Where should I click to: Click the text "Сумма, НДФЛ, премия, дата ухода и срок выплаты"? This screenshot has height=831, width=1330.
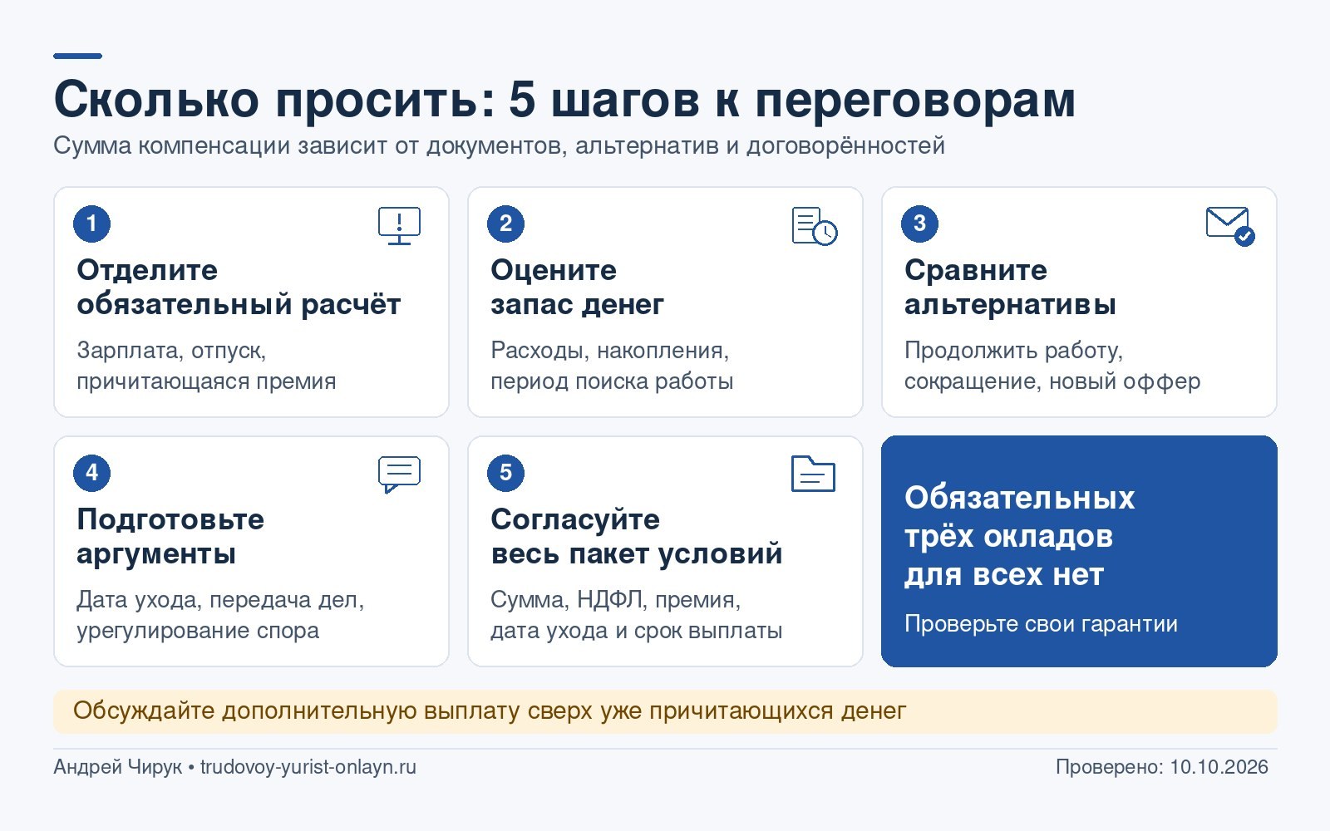tap(636, 615)
